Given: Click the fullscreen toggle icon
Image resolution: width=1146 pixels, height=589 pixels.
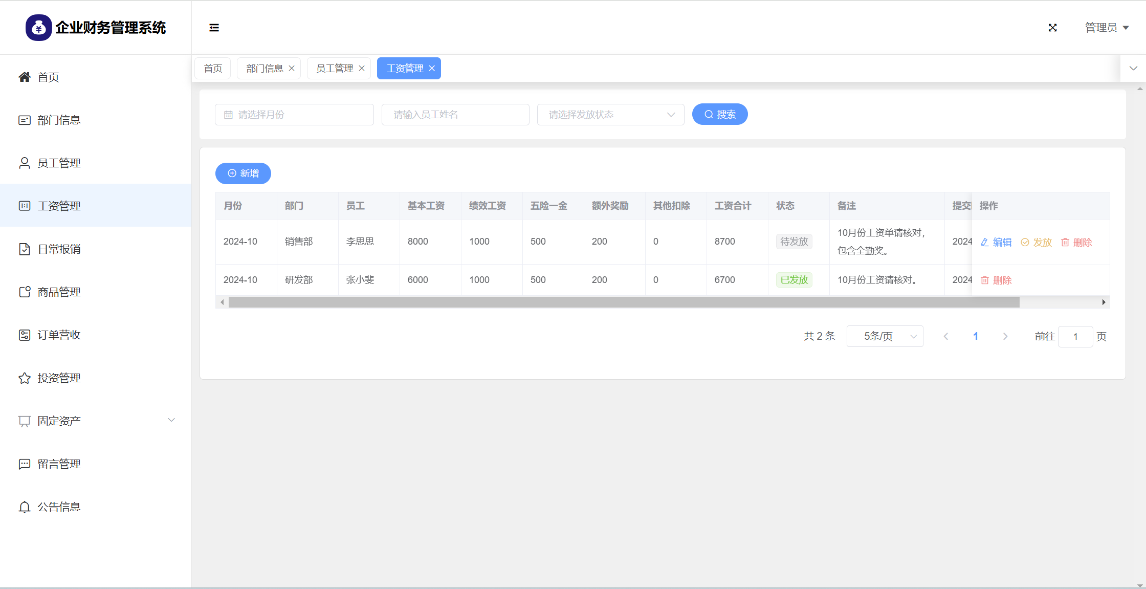Looking at the screenshot, I should (x=1052, y=28).
